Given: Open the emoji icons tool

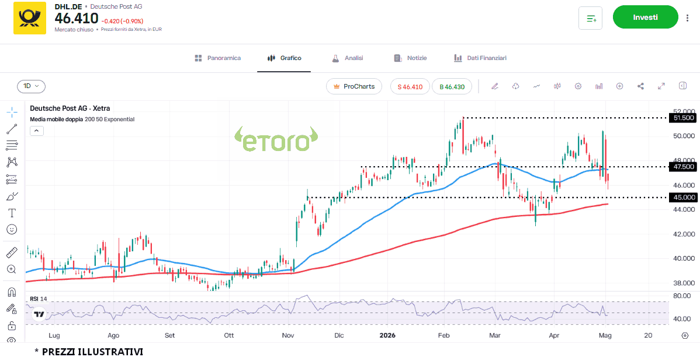Looking at the screenshot, I should click(12, 229).
